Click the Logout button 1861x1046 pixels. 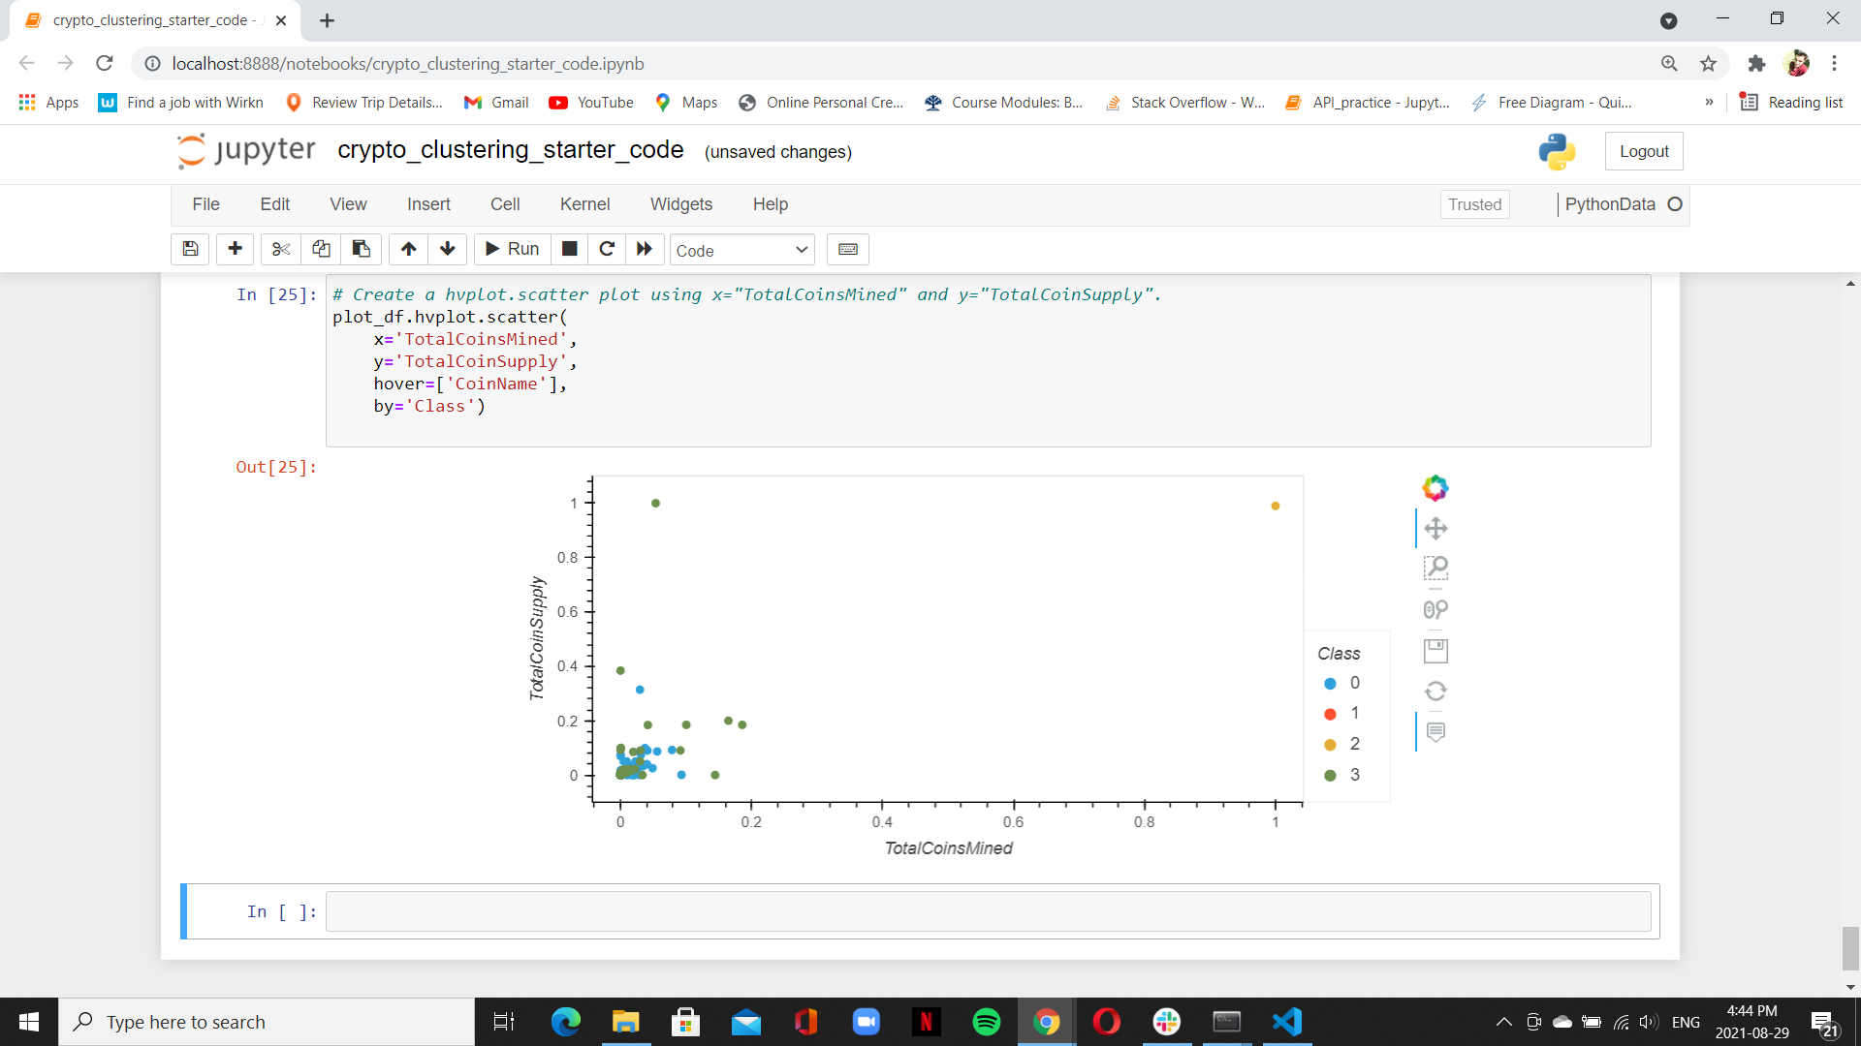[1644, 151]
